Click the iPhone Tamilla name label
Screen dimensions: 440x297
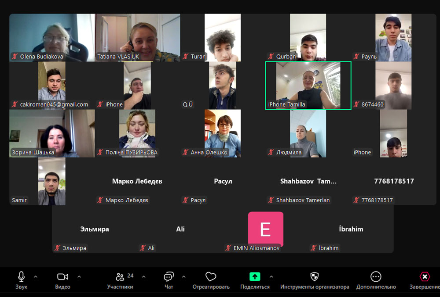[286, 104]
